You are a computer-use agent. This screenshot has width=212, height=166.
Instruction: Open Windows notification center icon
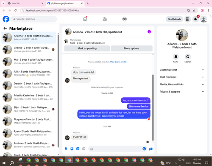click(206, 163)
